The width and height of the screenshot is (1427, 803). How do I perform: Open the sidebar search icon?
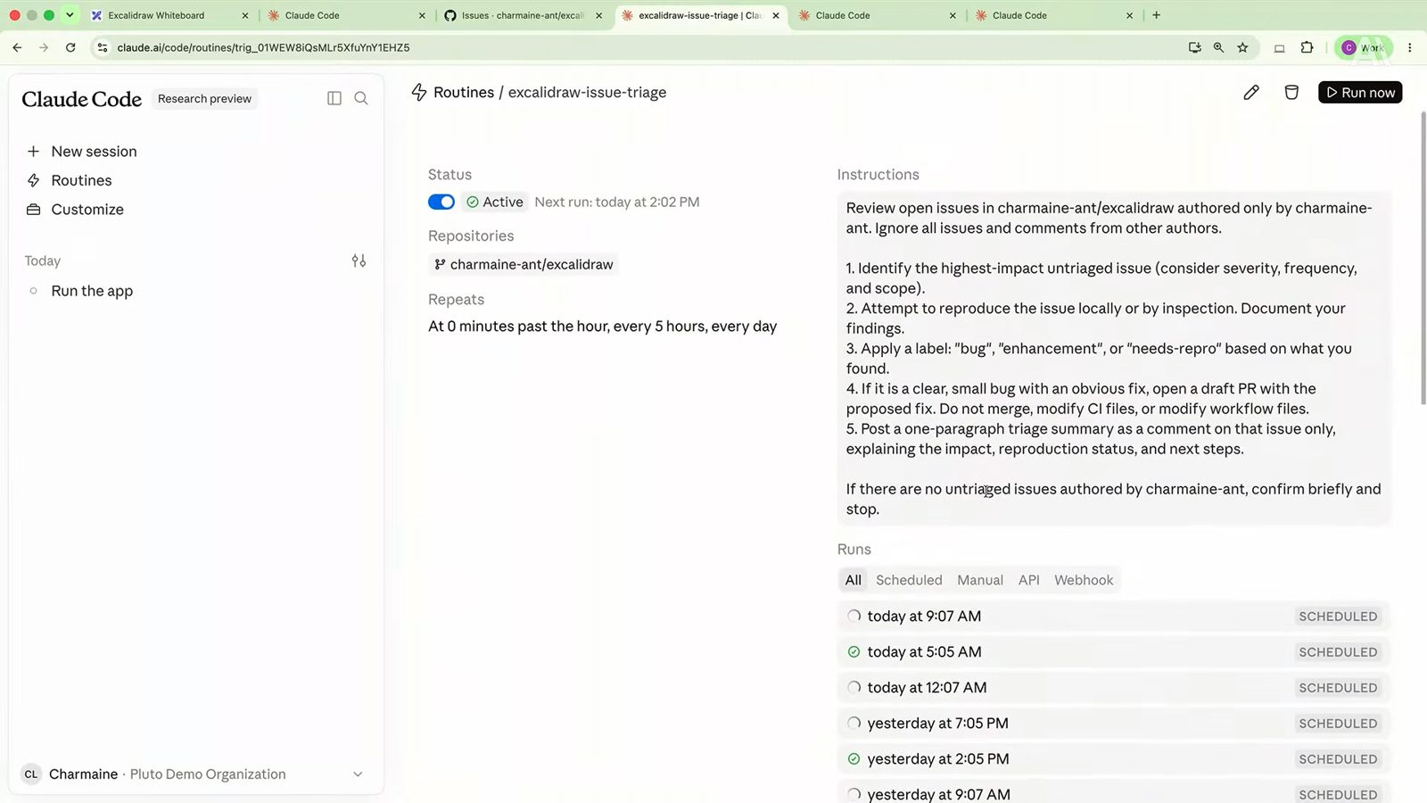tap(361, 98)
